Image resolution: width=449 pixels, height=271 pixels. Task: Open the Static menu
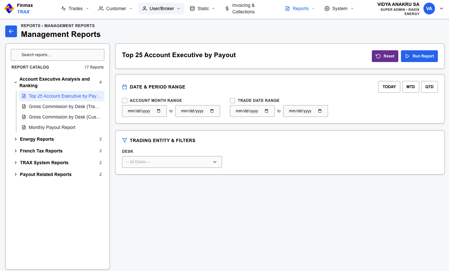(x=203, y=8)
